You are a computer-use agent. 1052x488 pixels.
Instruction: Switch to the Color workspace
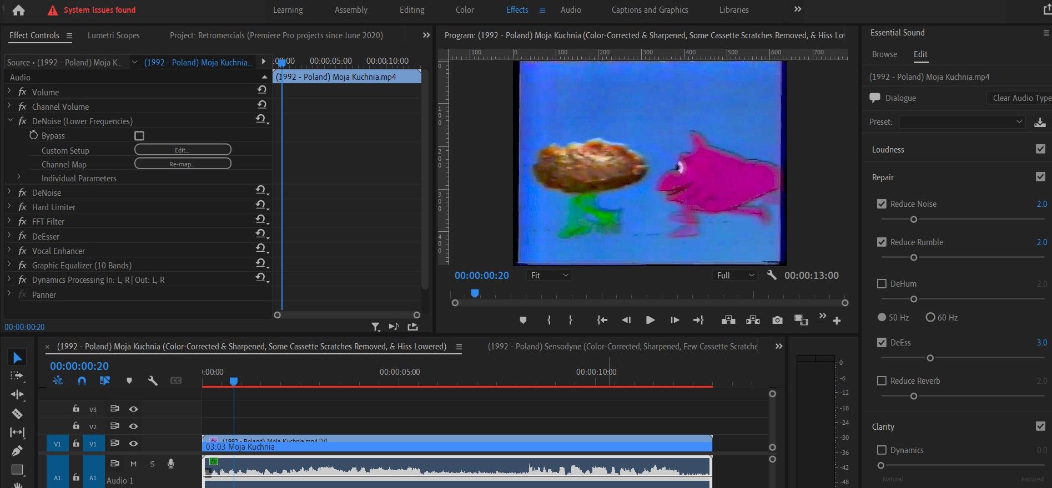tap(465, 10)
